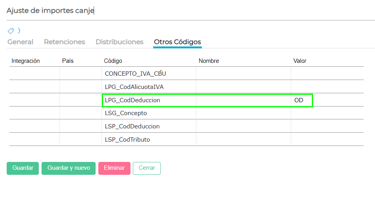The height and width of the screenshot is (199, 375).
Task: Click the blue tag icon
Action: click(x=11, y=31)
